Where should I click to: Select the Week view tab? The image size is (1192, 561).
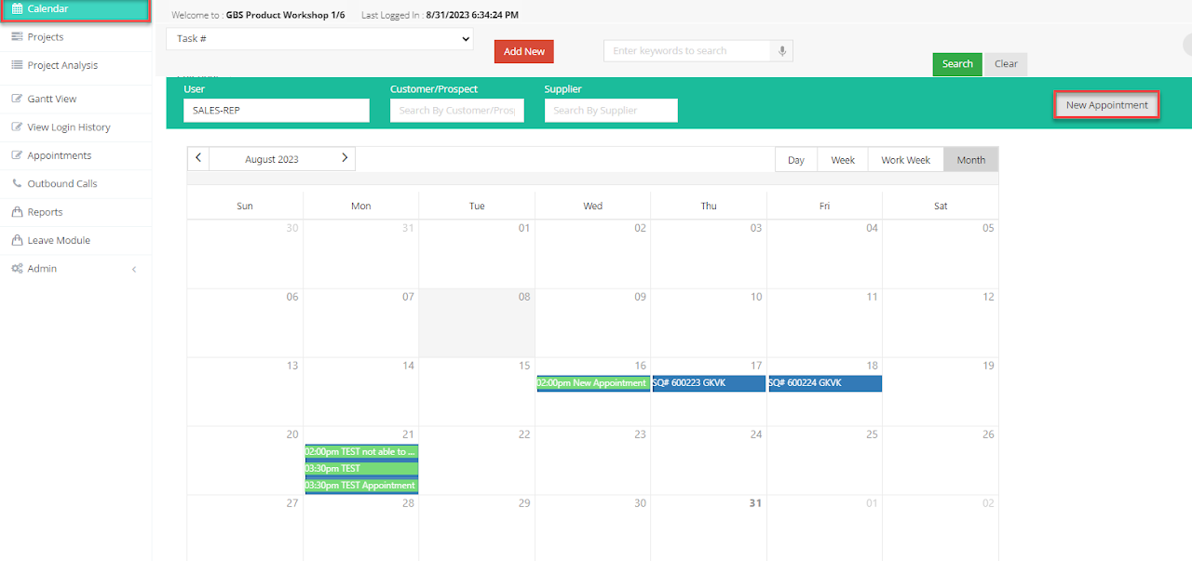click(x=843, y=160)
